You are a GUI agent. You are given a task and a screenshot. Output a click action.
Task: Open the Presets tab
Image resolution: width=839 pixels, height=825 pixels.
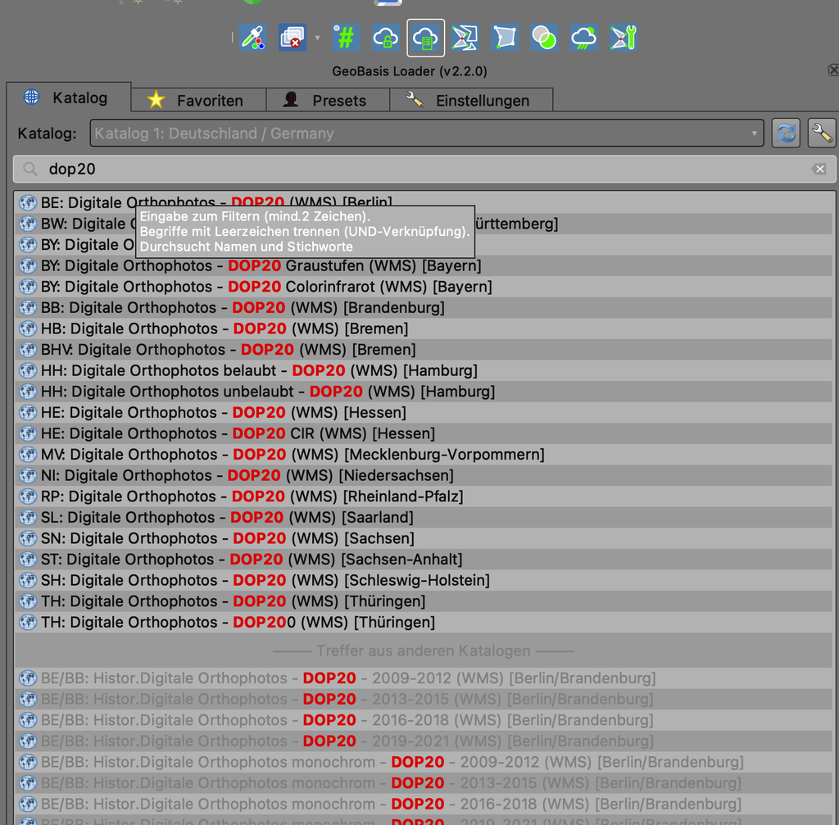pyautogui.click(x=328, y=100)
